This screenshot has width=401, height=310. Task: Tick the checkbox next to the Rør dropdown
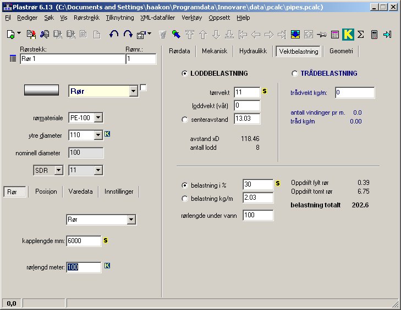144,88
